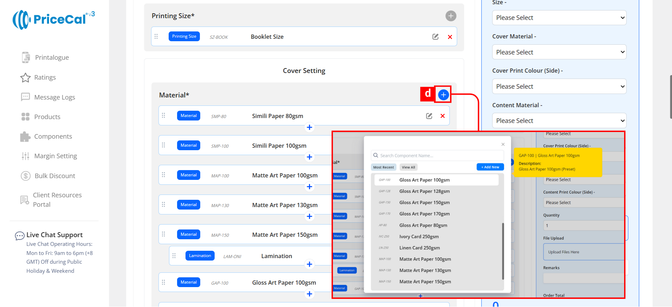Screen dimensions: 672x307
Task: Open Client Resources Portal link
Action: (57, 200)
